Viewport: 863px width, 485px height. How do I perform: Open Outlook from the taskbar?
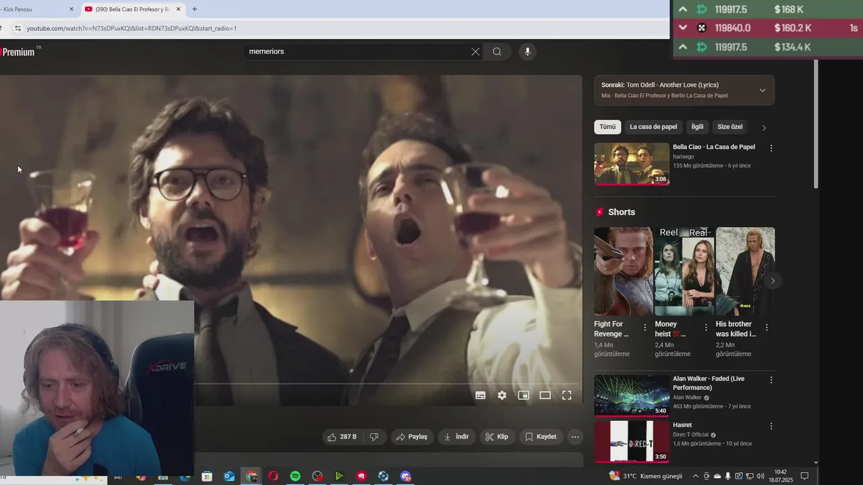tap(229, 476)
